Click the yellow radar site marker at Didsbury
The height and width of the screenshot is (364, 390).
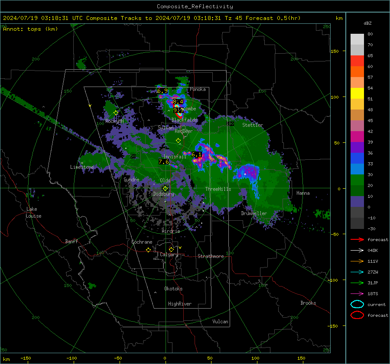click(x=165, y=189)
